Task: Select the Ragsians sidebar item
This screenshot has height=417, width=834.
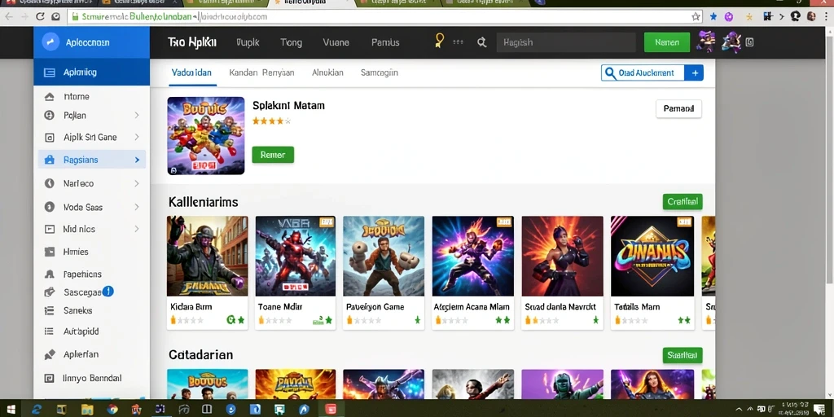Action: [x=91, y=160]
